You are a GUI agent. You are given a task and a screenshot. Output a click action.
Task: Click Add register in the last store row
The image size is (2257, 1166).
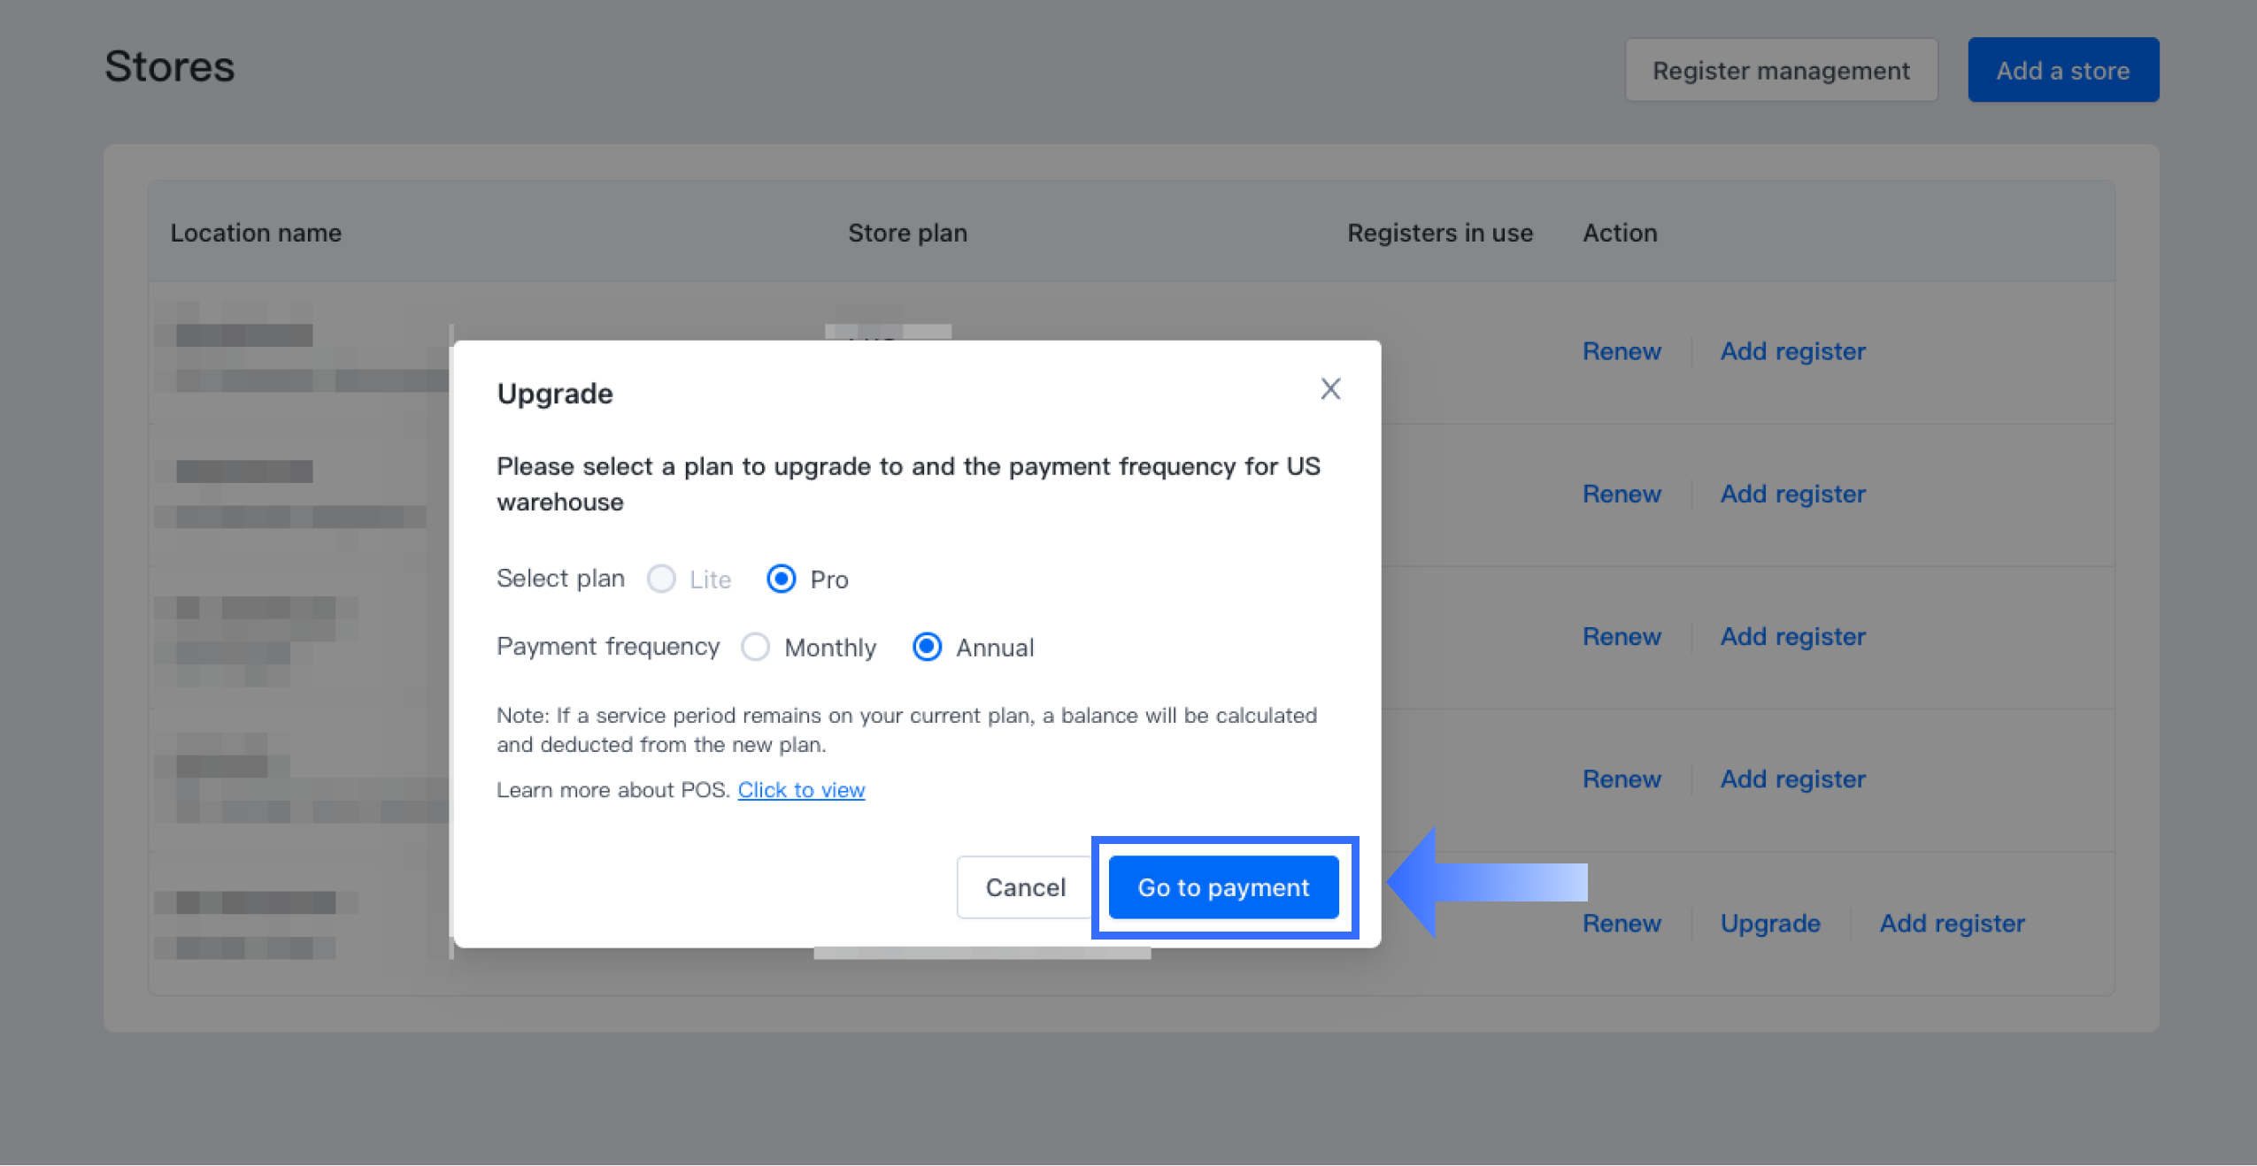click(1952, 923)
